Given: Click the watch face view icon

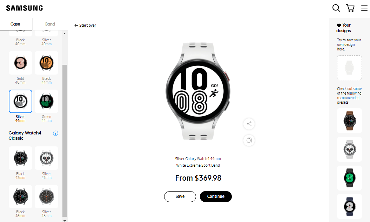Looking at the screenshot, I should pyautogui.click(x=249, y=140).
